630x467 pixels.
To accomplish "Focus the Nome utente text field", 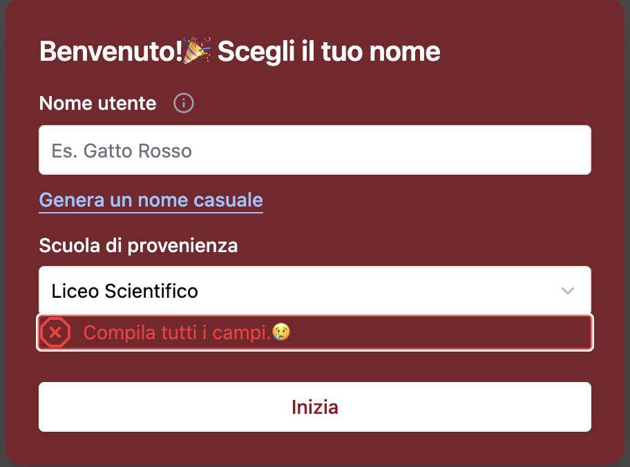I will (x=314, y=150).
